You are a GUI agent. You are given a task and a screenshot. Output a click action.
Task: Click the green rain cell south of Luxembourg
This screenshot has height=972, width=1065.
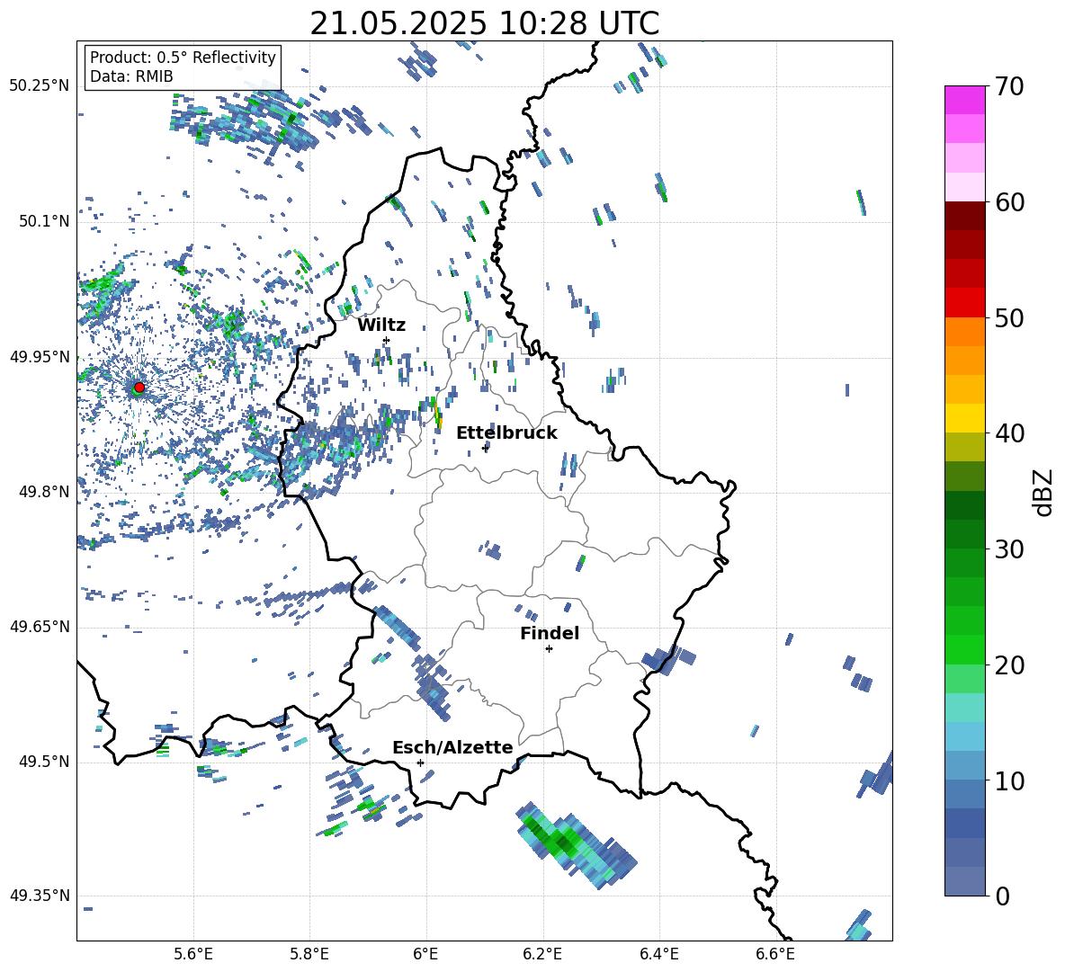[x=576, y=846]
